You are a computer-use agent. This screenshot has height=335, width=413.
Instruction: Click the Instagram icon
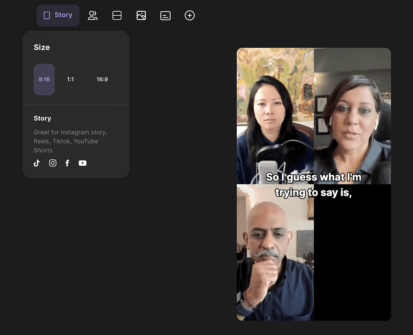tap(53, 163)
